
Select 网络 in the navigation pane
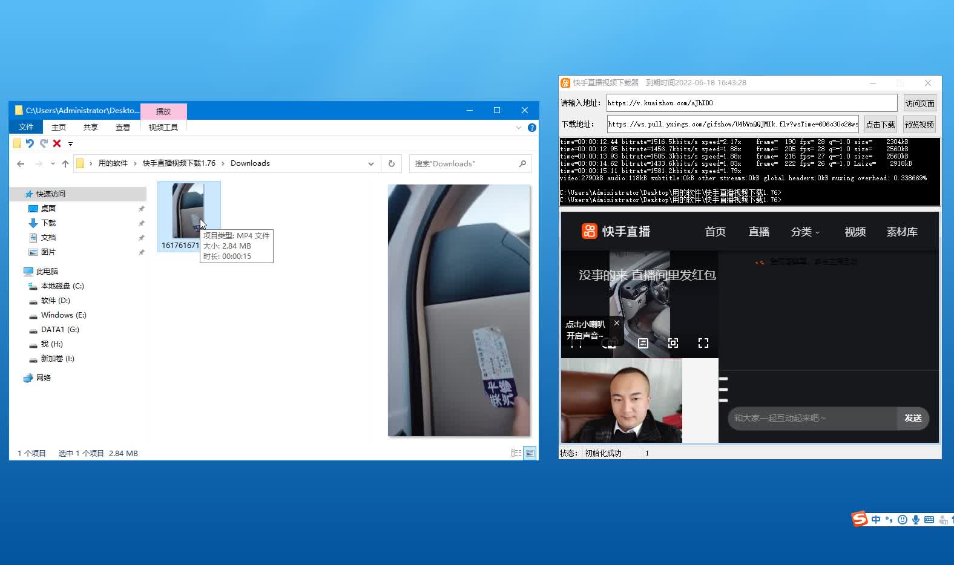44,378
